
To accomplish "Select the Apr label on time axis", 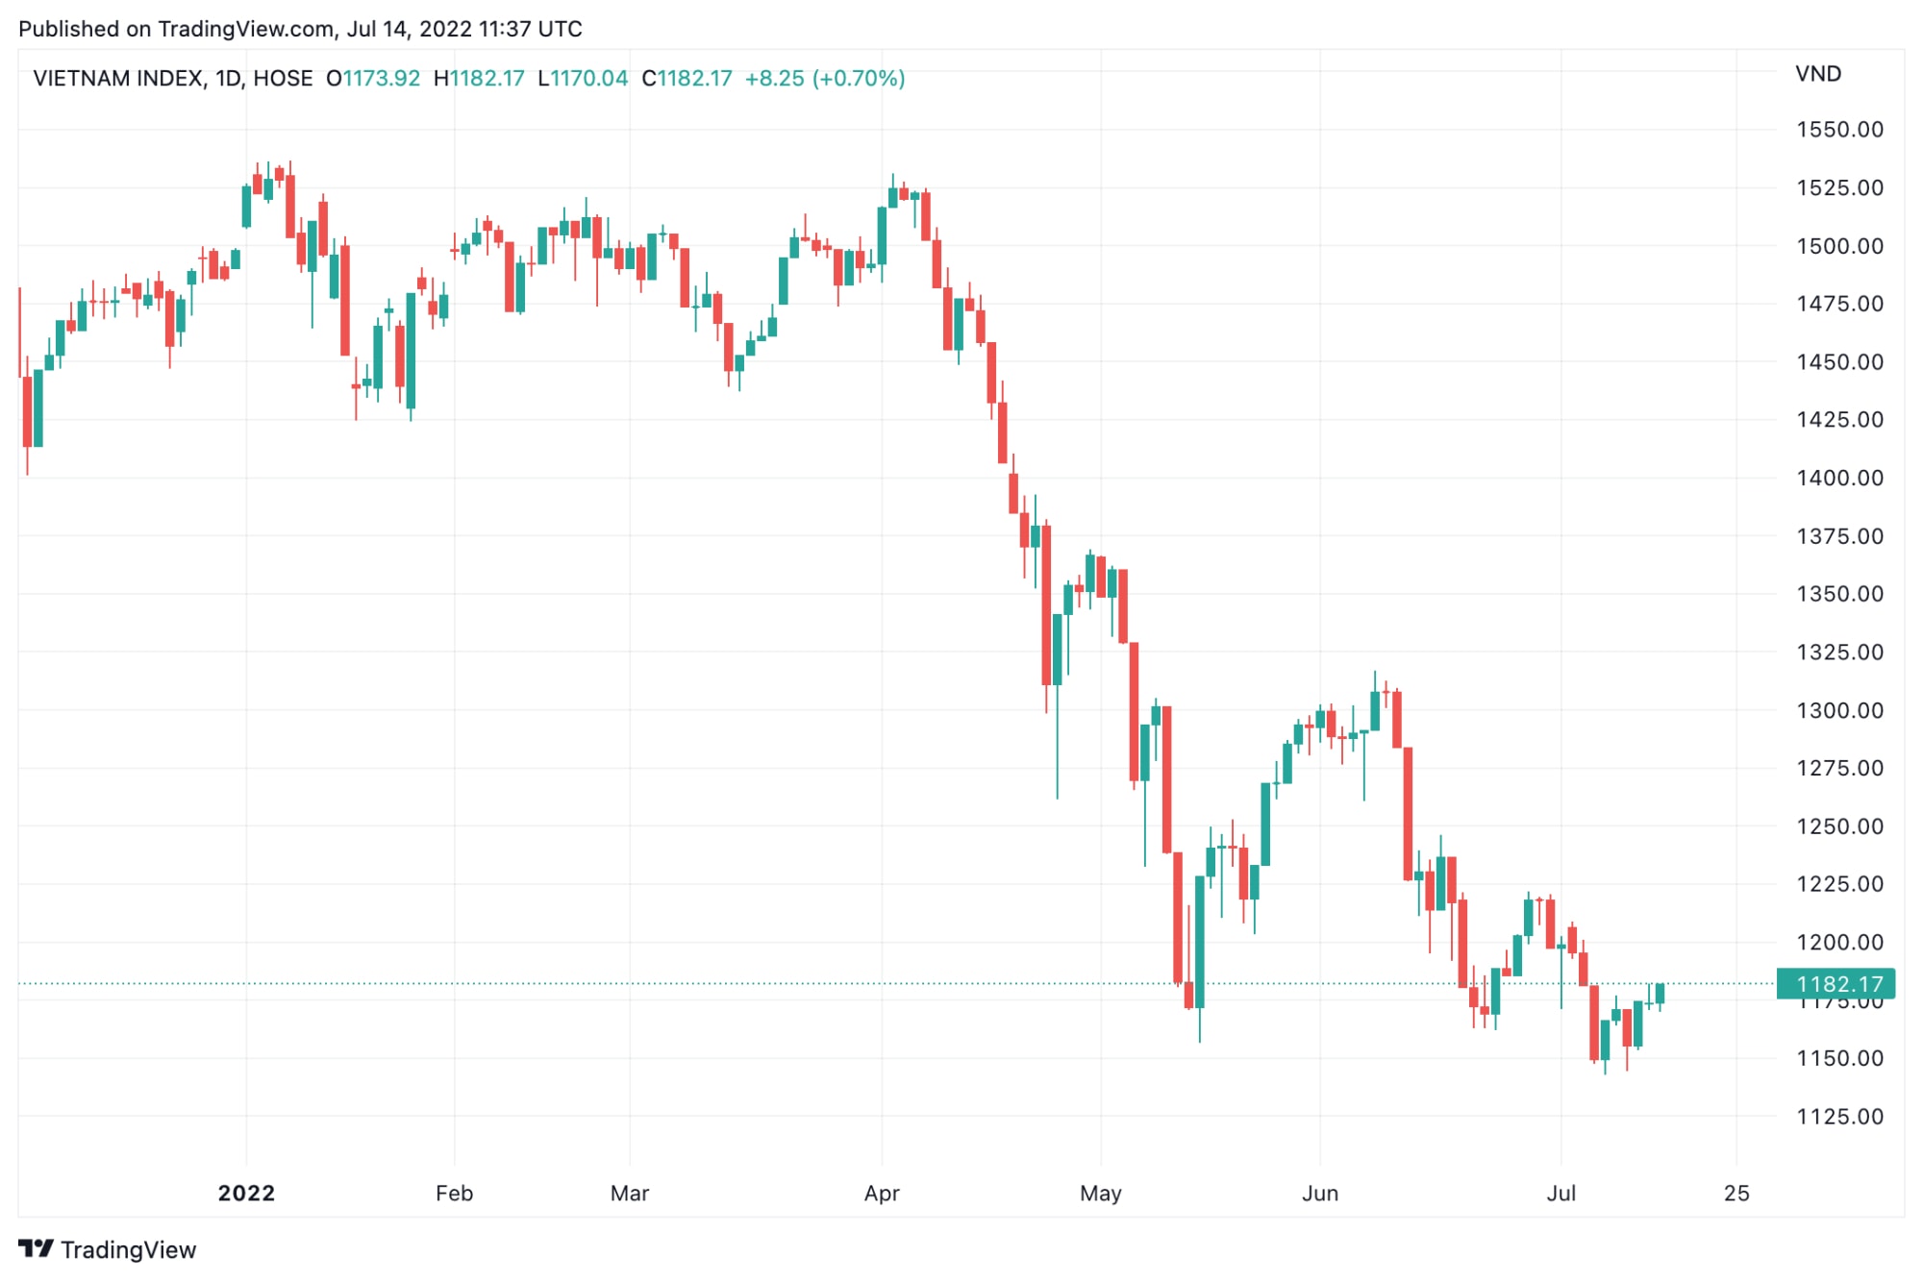I will tap(882, 1194).
